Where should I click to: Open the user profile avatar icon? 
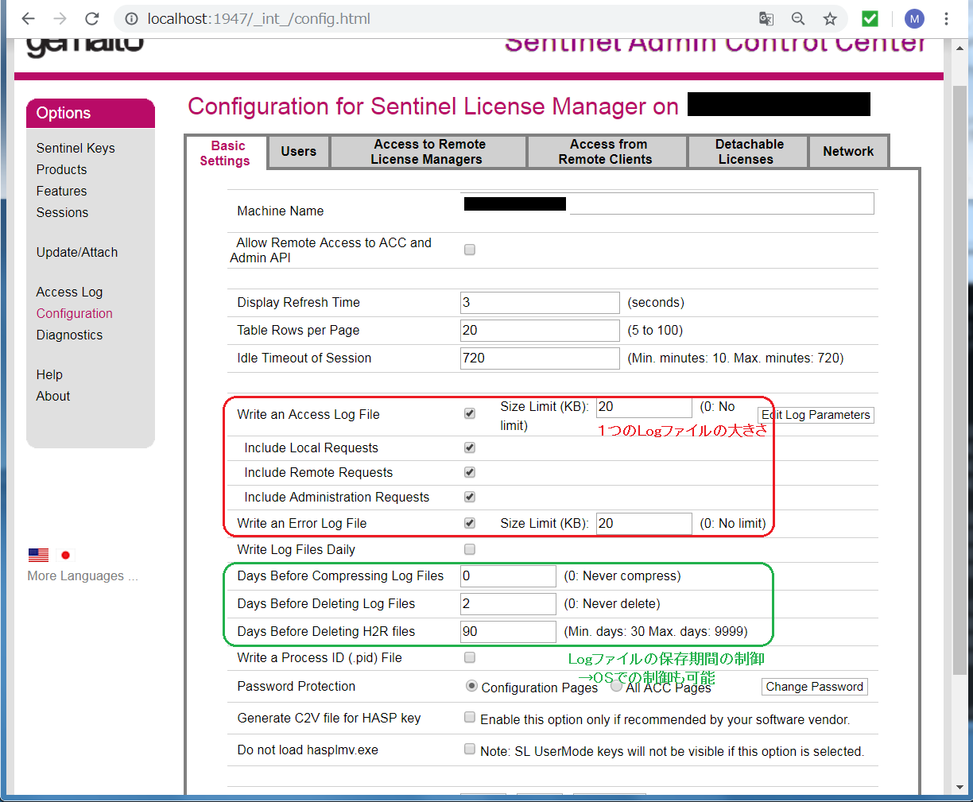[914, 18]
